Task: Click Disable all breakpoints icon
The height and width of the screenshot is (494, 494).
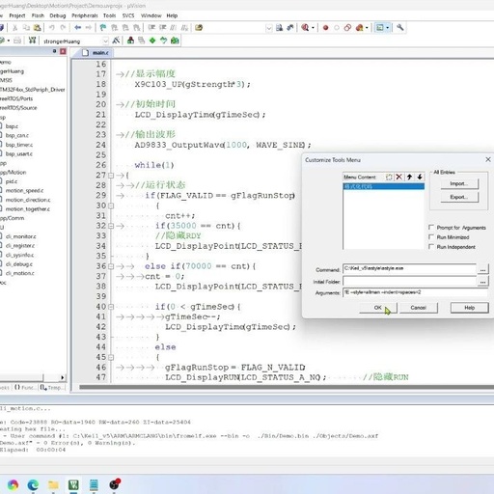Action: pos(347,28)
